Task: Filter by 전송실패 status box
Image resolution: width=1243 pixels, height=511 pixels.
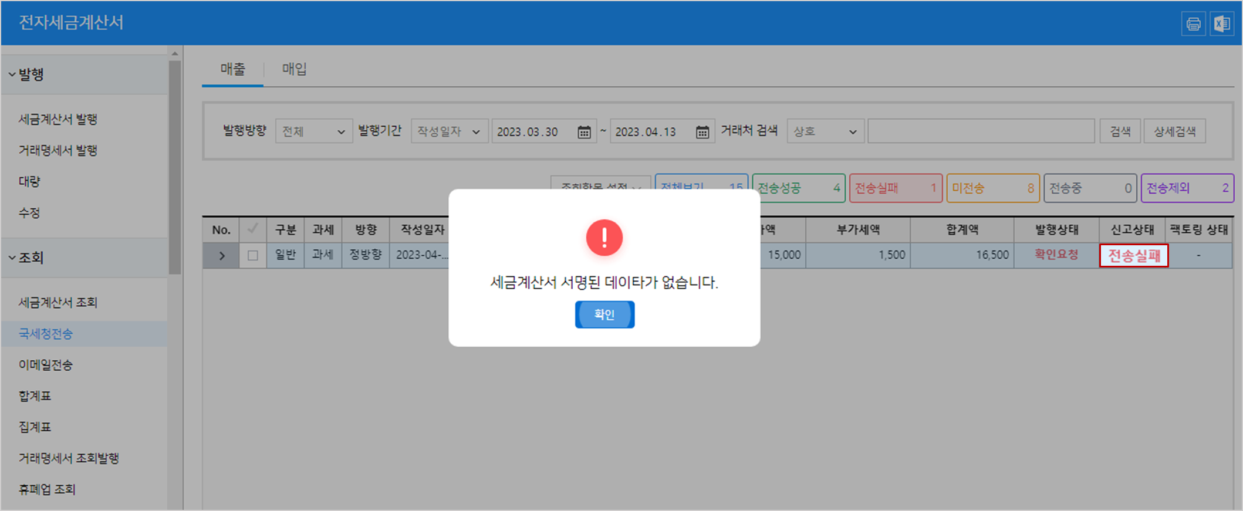Action: [895, 188]
